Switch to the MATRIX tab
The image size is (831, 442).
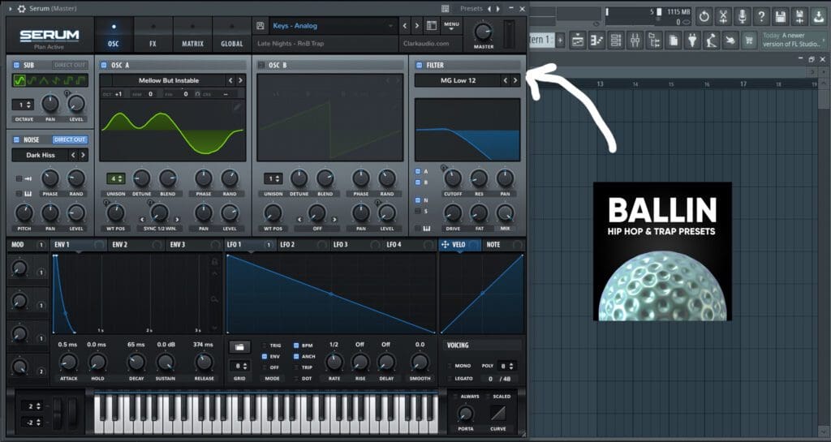coord(192,35)
